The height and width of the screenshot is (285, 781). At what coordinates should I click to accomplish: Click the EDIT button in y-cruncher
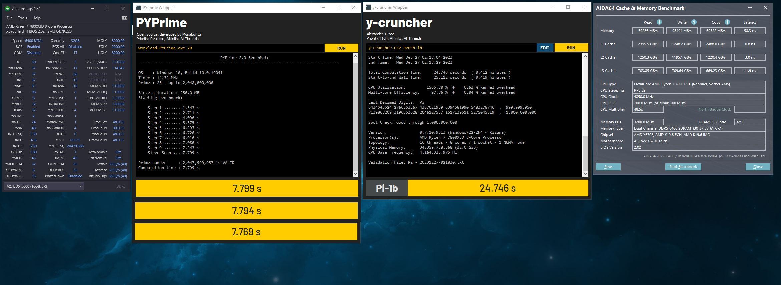click(x=545, y=48)
